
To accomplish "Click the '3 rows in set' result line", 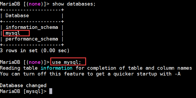I will pos(19,51).
